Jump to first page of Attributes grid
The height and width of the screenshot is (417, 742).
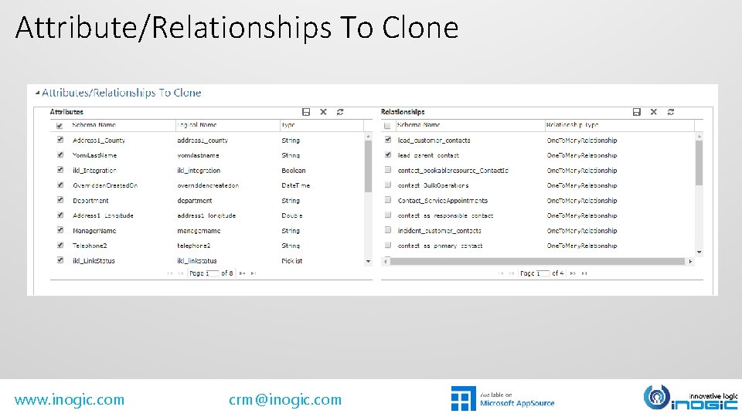point(170,273)
